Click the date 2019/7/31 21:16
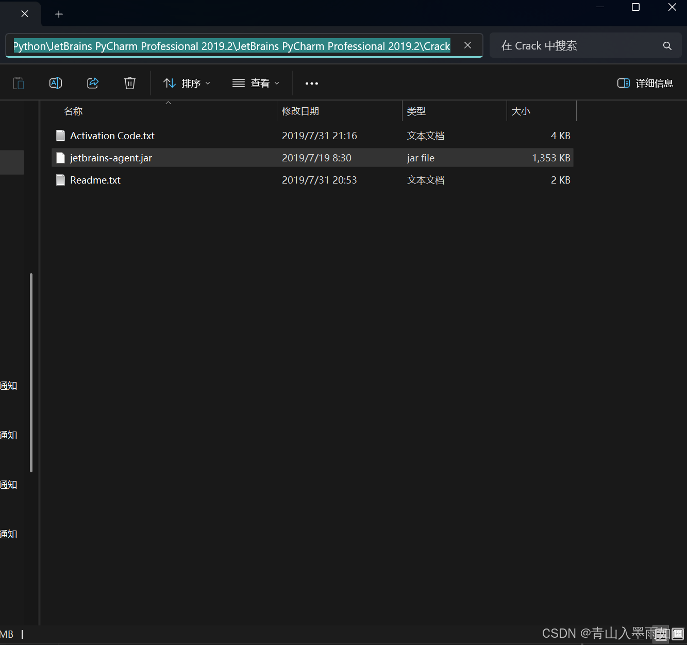The height and width of the screenshot is (645, 687). (320, 136)
